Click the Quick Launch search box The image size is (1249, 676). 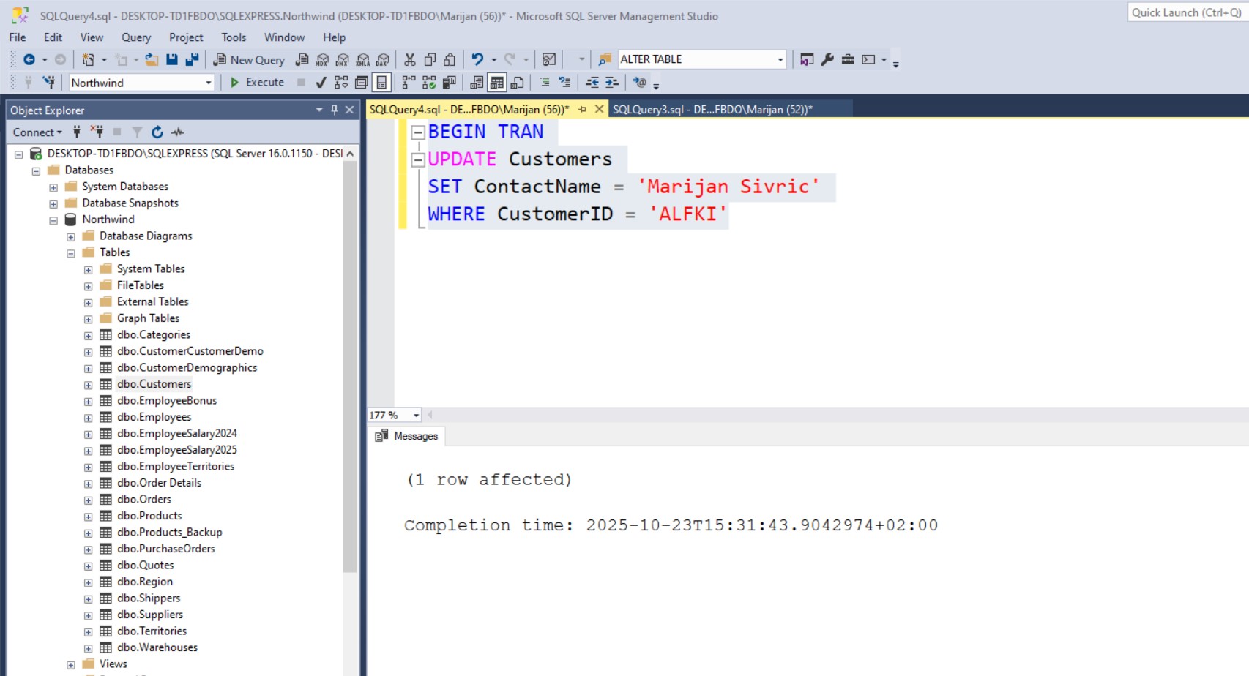[1186, 12]
